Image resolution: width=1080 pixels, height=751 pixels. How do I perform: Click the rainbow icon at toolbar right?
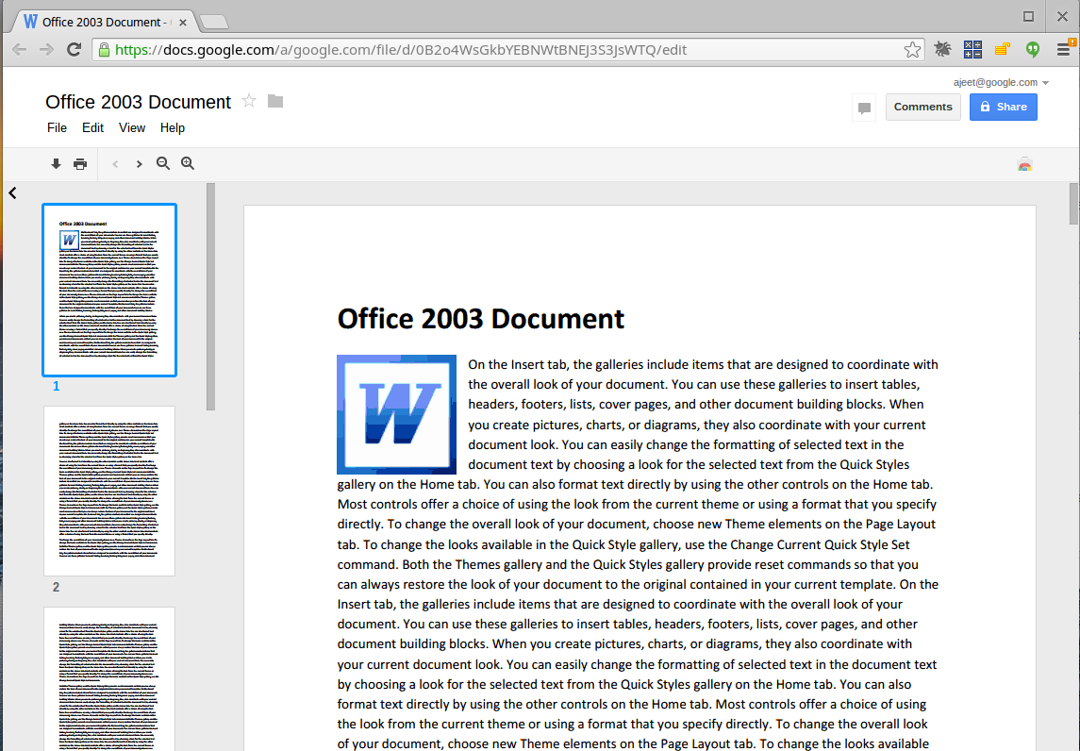[1025, 165]
